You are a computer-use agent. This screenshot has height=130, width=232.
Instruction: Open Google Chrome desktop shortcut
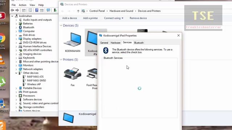[x=2, y=38]
